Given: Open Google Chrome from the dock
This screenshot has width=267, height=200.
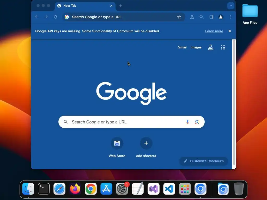Looking at the screenshot, I should [91, 189].
